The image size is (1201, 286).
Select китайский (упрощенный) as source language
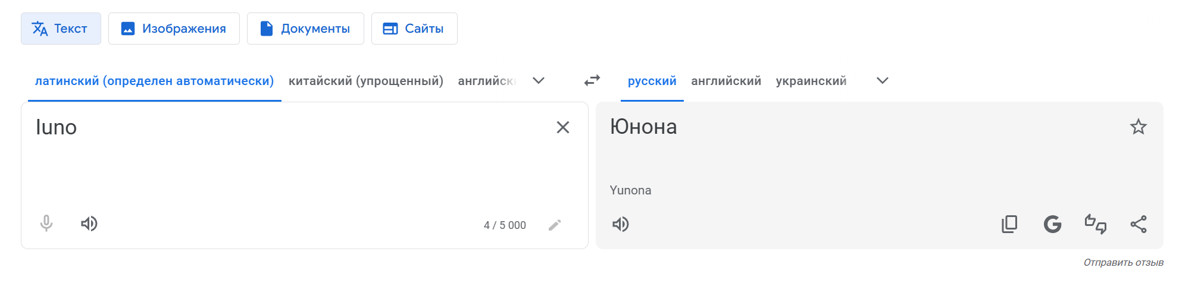click(x=365, y=81)
